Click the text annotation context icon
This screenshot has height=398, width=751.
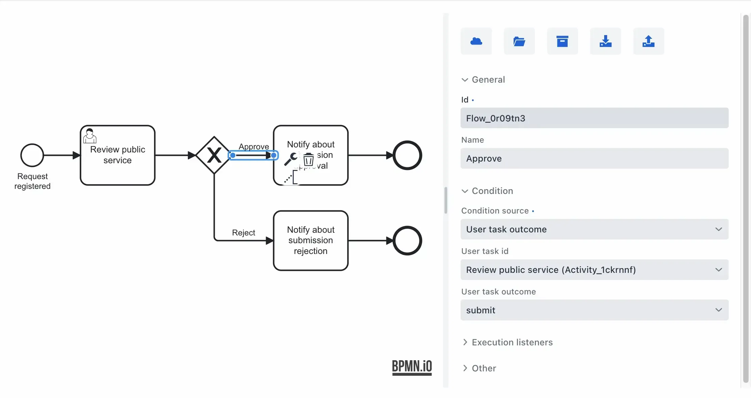click(291, 178)
